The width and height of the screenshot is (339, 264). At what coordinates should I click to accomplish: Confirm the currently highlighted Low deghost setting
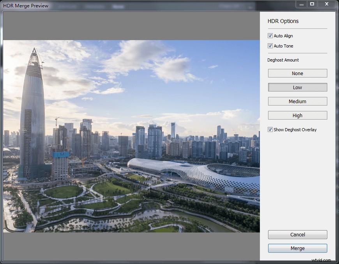(x=297, y=87)
